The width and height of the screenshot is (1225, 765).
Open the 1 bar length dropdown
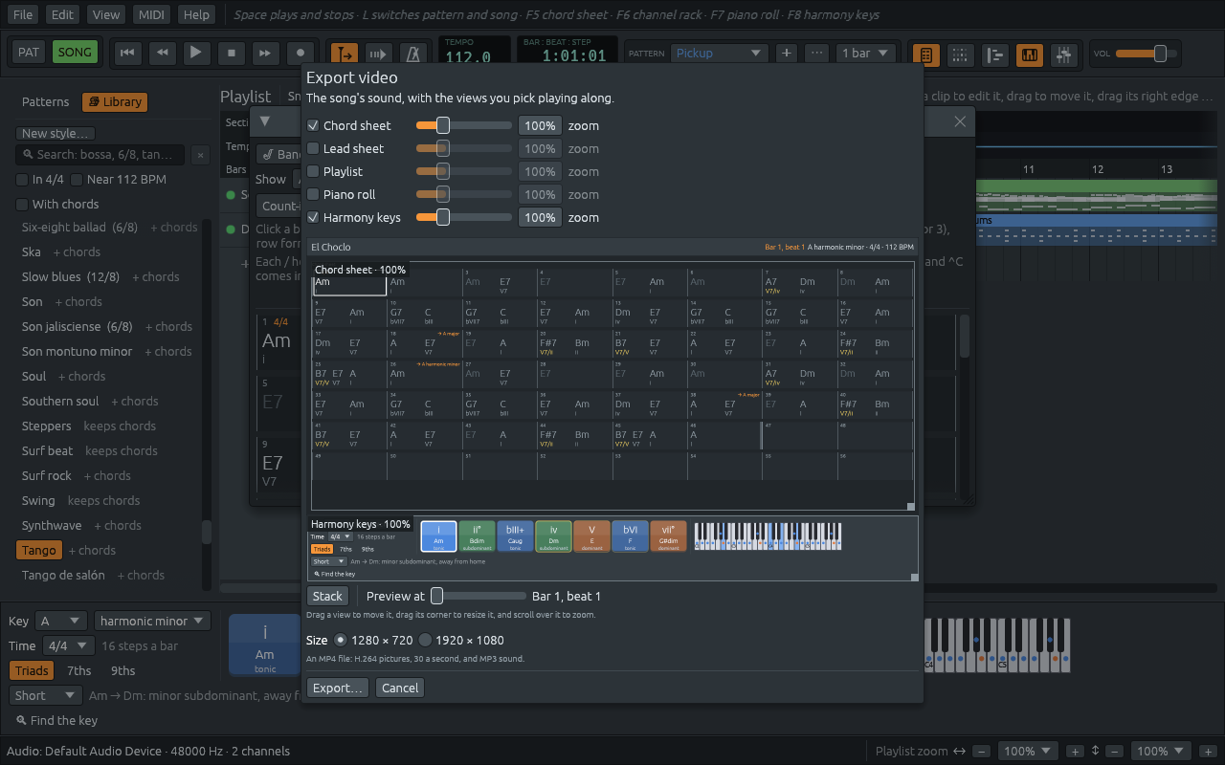pyautogui.click(x=866, y=54)
